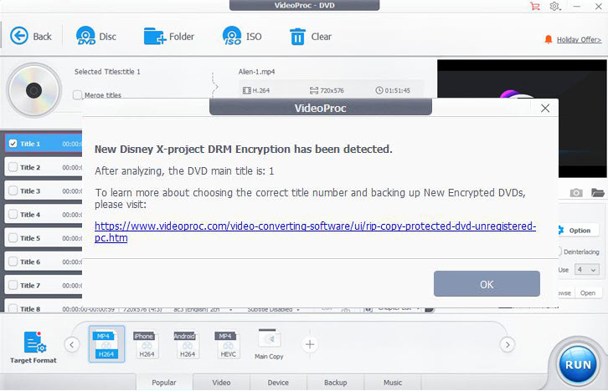608x391 pixels.
Task: Check the Title 4 checkbox
Action: [13, 214]
